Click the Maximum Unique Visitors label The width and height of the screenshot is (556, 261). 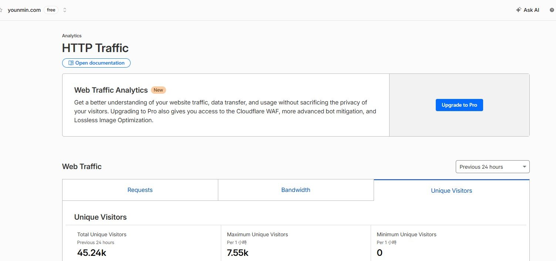pyautogui.click(x=257, y=234)
